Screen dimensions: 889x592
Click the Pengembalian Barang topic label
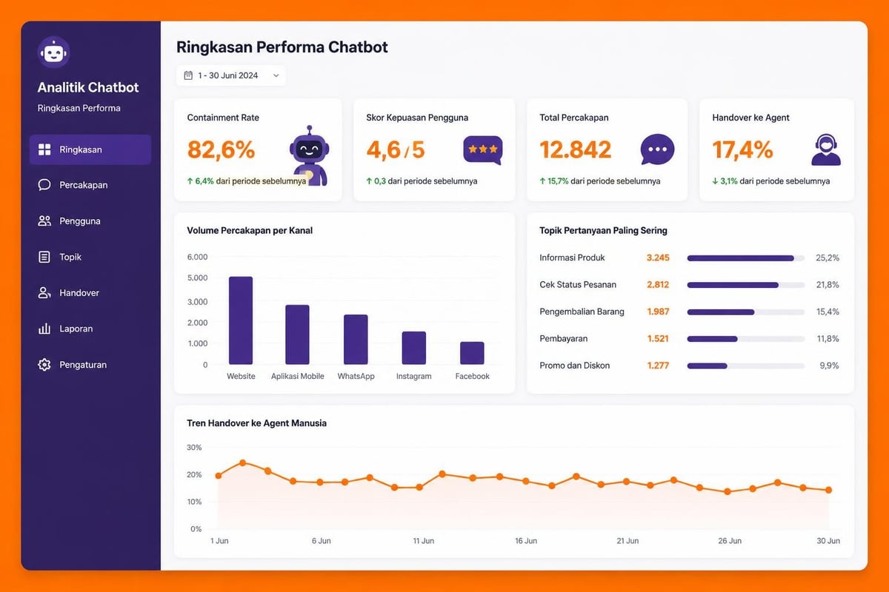click(x=582, y=312)
